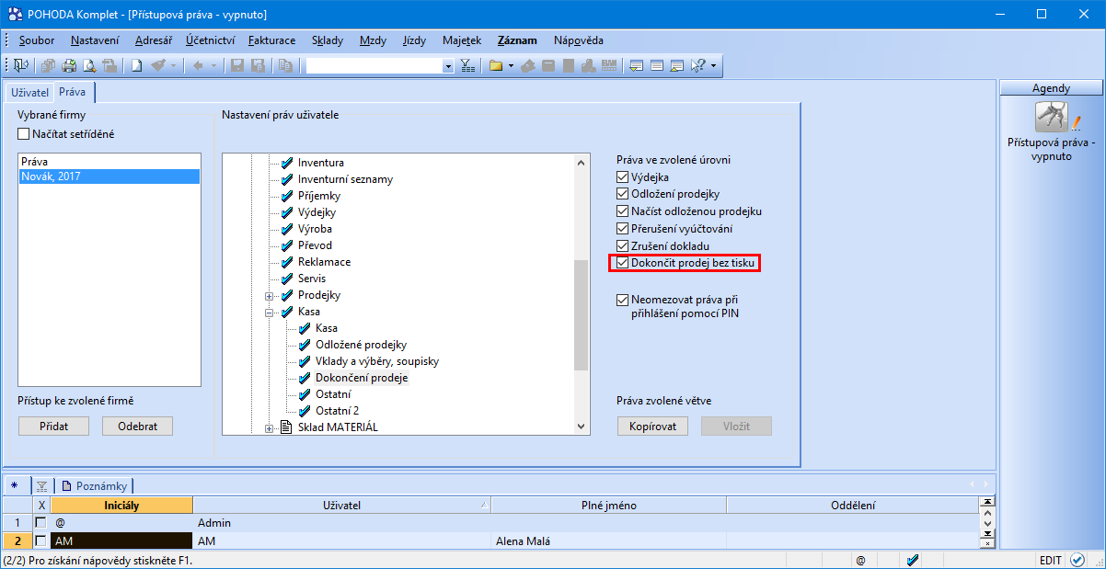Click the Agendy panel header
The height and width of the screenshot is (569, 1106).
(x=1051, y=88)
